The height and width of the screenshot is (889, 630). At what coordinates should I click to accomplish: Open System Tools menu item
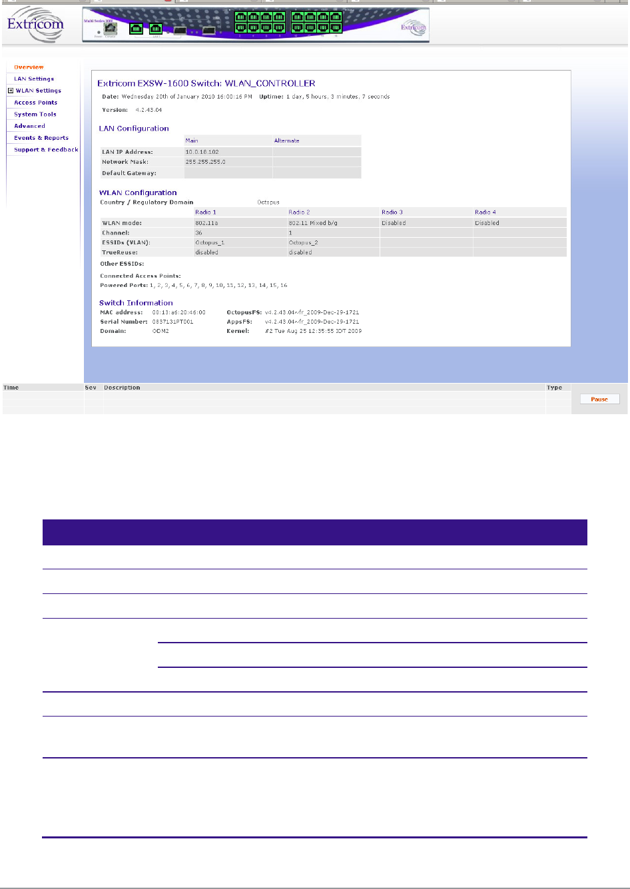tap(35, 115)
